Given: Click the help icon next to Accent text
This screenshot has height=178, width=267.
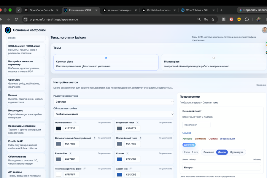Looking at the screenshot, I should pyautogui.click(x=131, y=169).
